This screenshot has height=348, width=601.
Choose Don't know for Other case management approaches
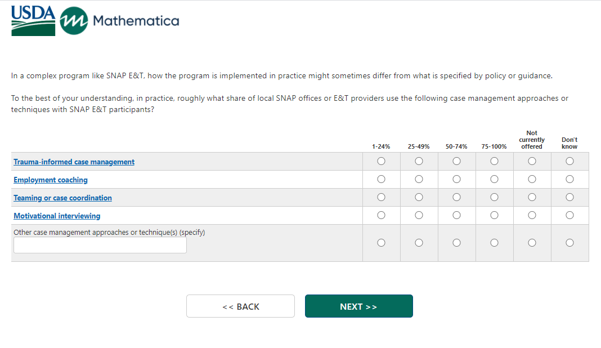click(569, 243)
